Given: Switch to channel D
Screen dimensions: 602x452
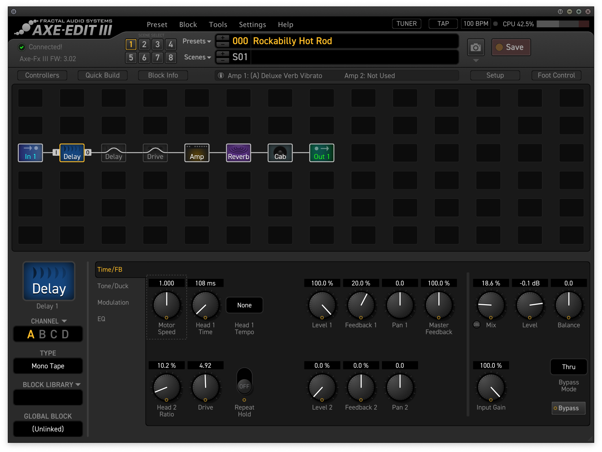Looking at the screenshot, I should 65,334.
